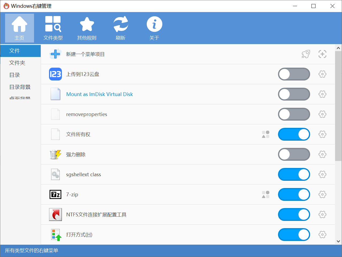The image size is (342, 257).
Task: Select 文件 in the left sidebar
Action: [x=20, y=51]
